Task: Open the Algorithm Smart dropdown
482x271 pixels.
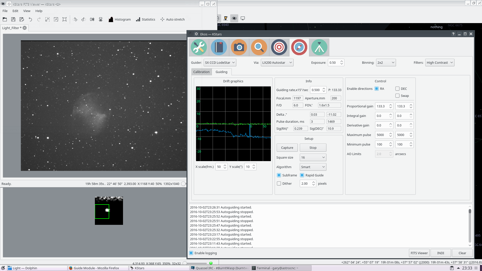Action: [x=313, y=167]
